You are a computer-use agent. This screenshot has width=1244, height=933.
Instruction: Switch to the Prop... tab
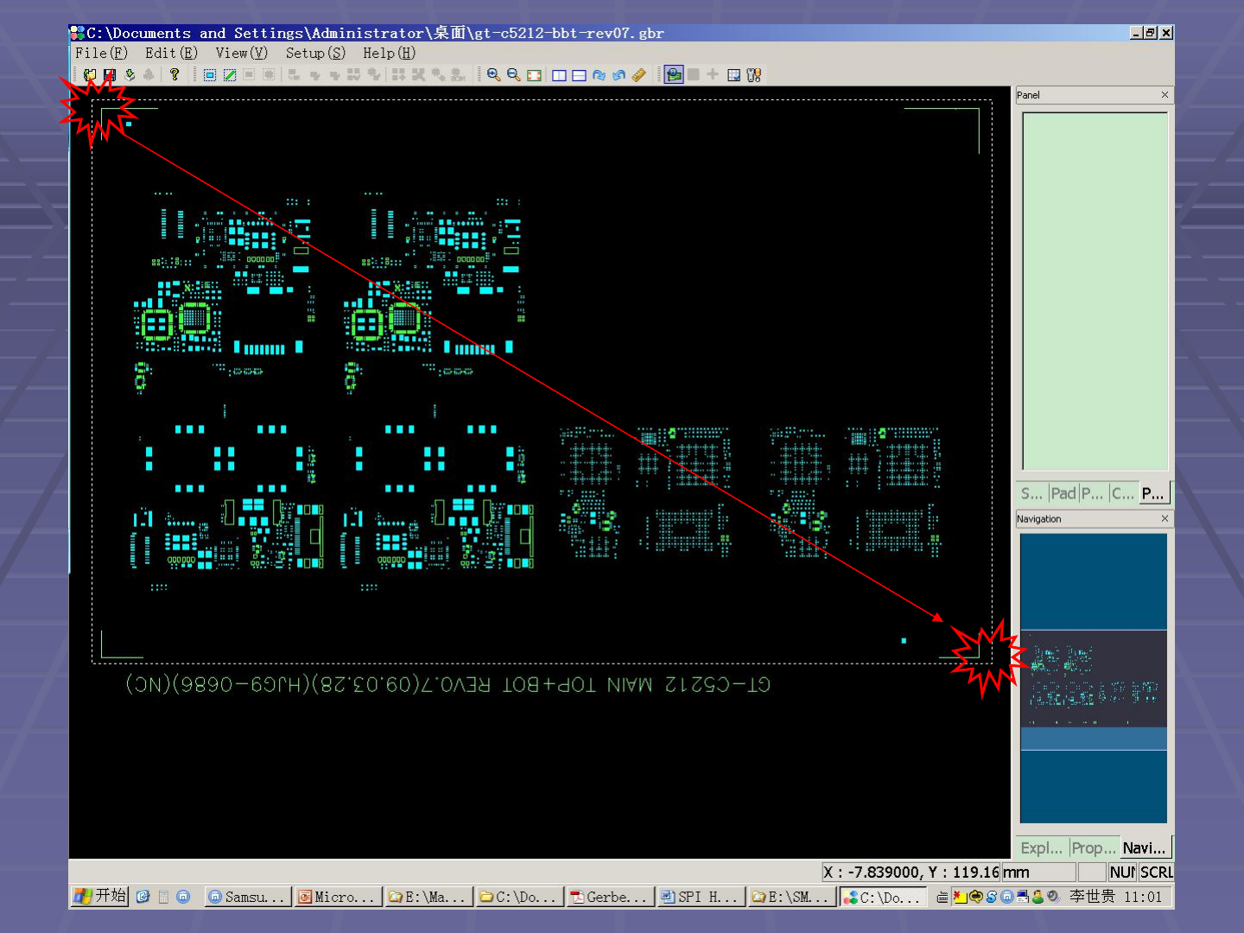(1095, 848)
